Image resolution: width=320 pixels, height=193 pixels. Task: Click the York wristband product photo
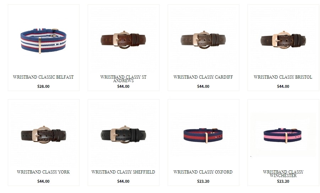(x=43, y=135)
